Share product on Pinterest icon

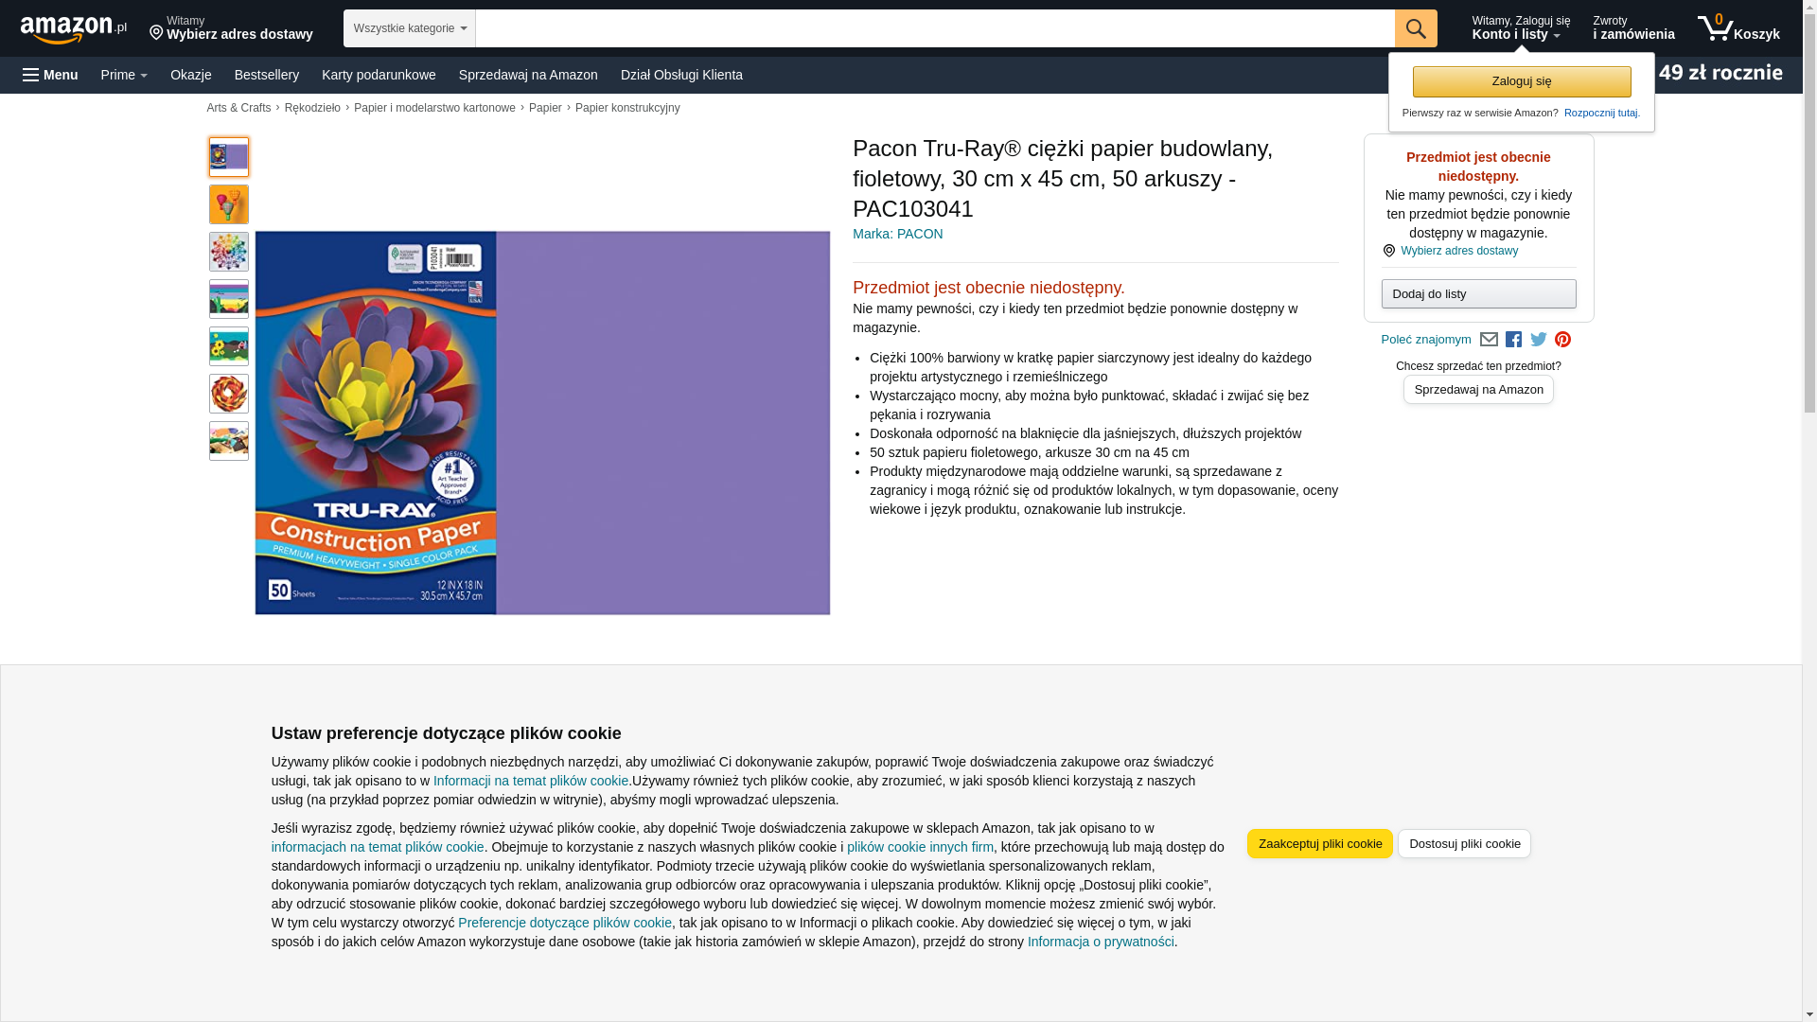[1562, 340]
